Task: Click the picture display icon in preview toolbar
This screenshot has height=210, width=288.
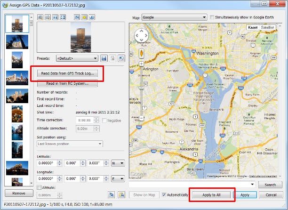Action: 77,17
